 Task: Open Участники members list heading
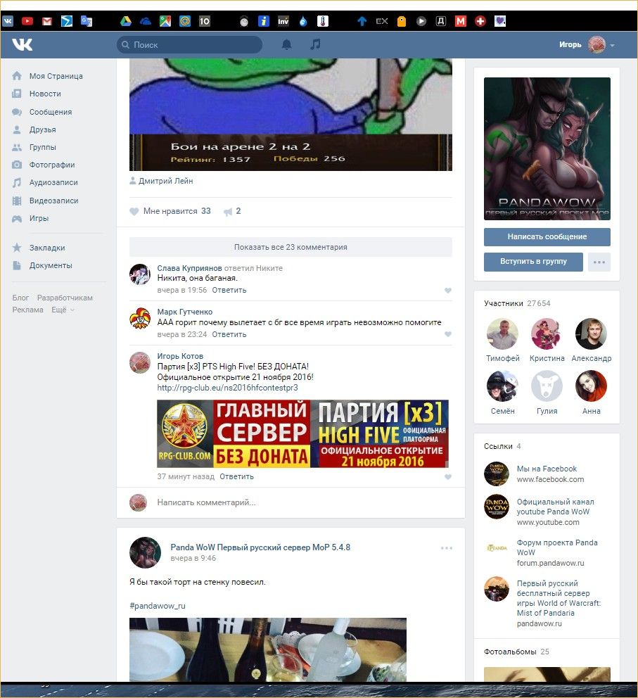503,303
